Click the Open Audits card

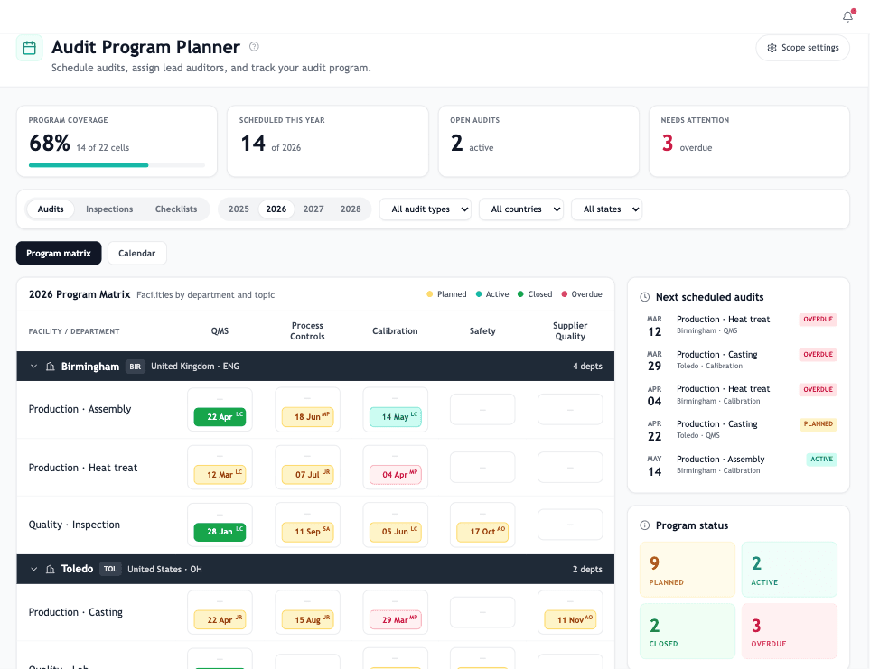[538, 142]
